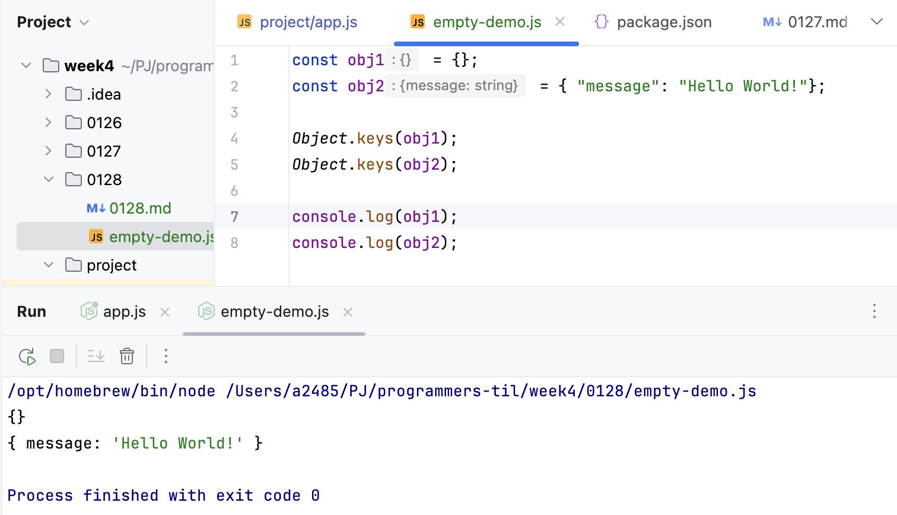The width and height of the screenshot is (897, 515).
Task: Close the empty-demo.js editor tab
Action: coord(560,22)
